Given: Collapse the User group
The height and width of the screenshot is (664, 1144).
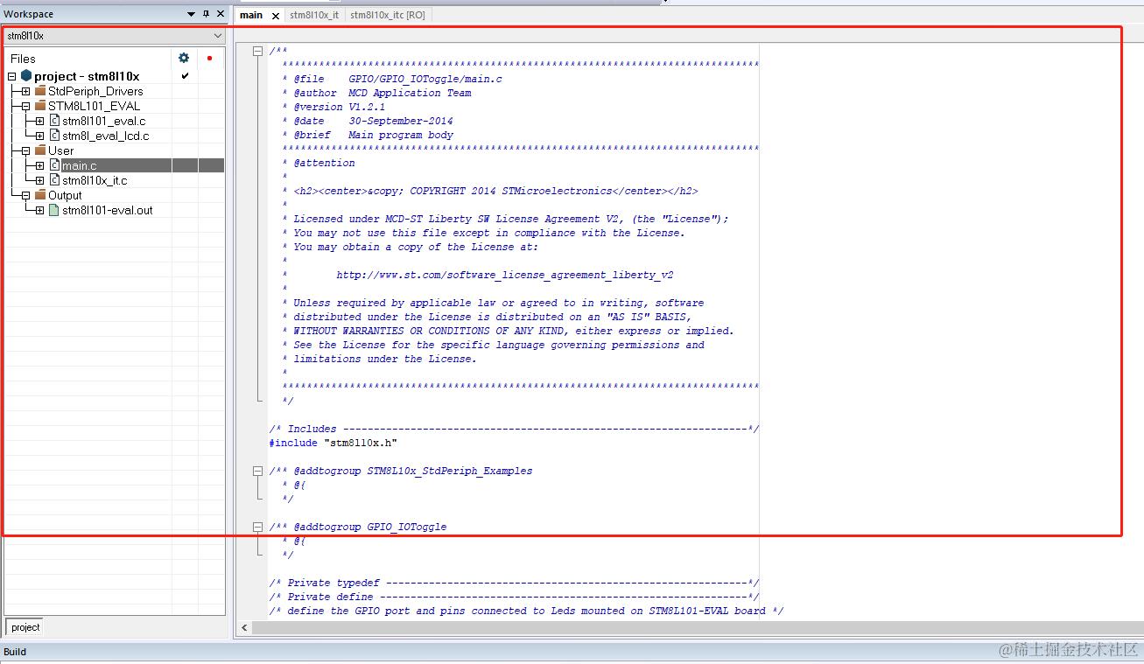Looking at the screenshot, I should point(25,151).
